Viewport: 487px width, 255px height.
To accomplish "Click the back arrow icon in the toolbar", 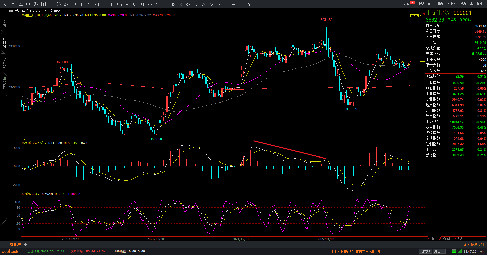I will pyautogui.click(x=6, y=4).
